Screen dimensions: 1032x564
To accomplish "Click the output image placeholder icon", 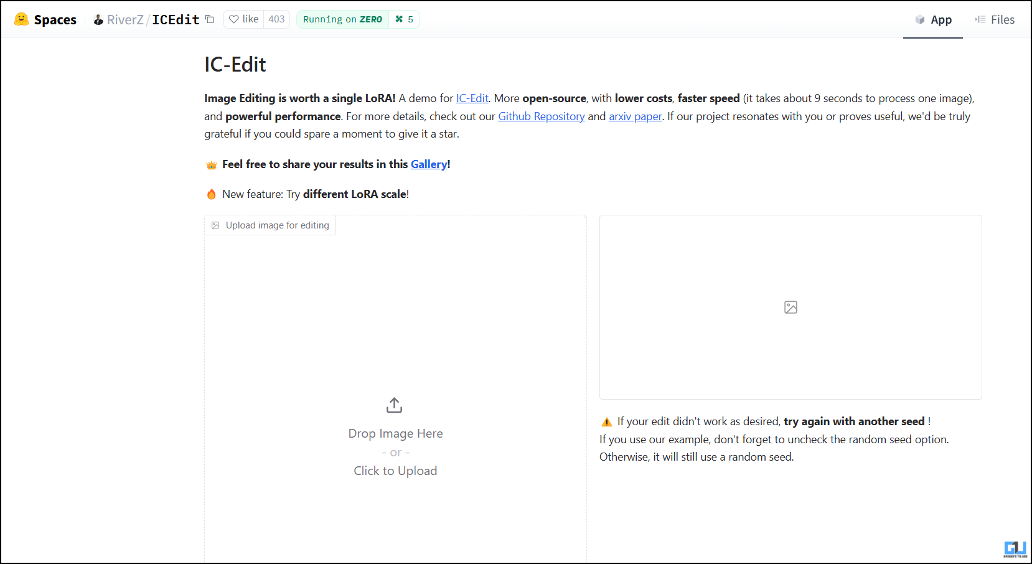I will click(790, 307).
